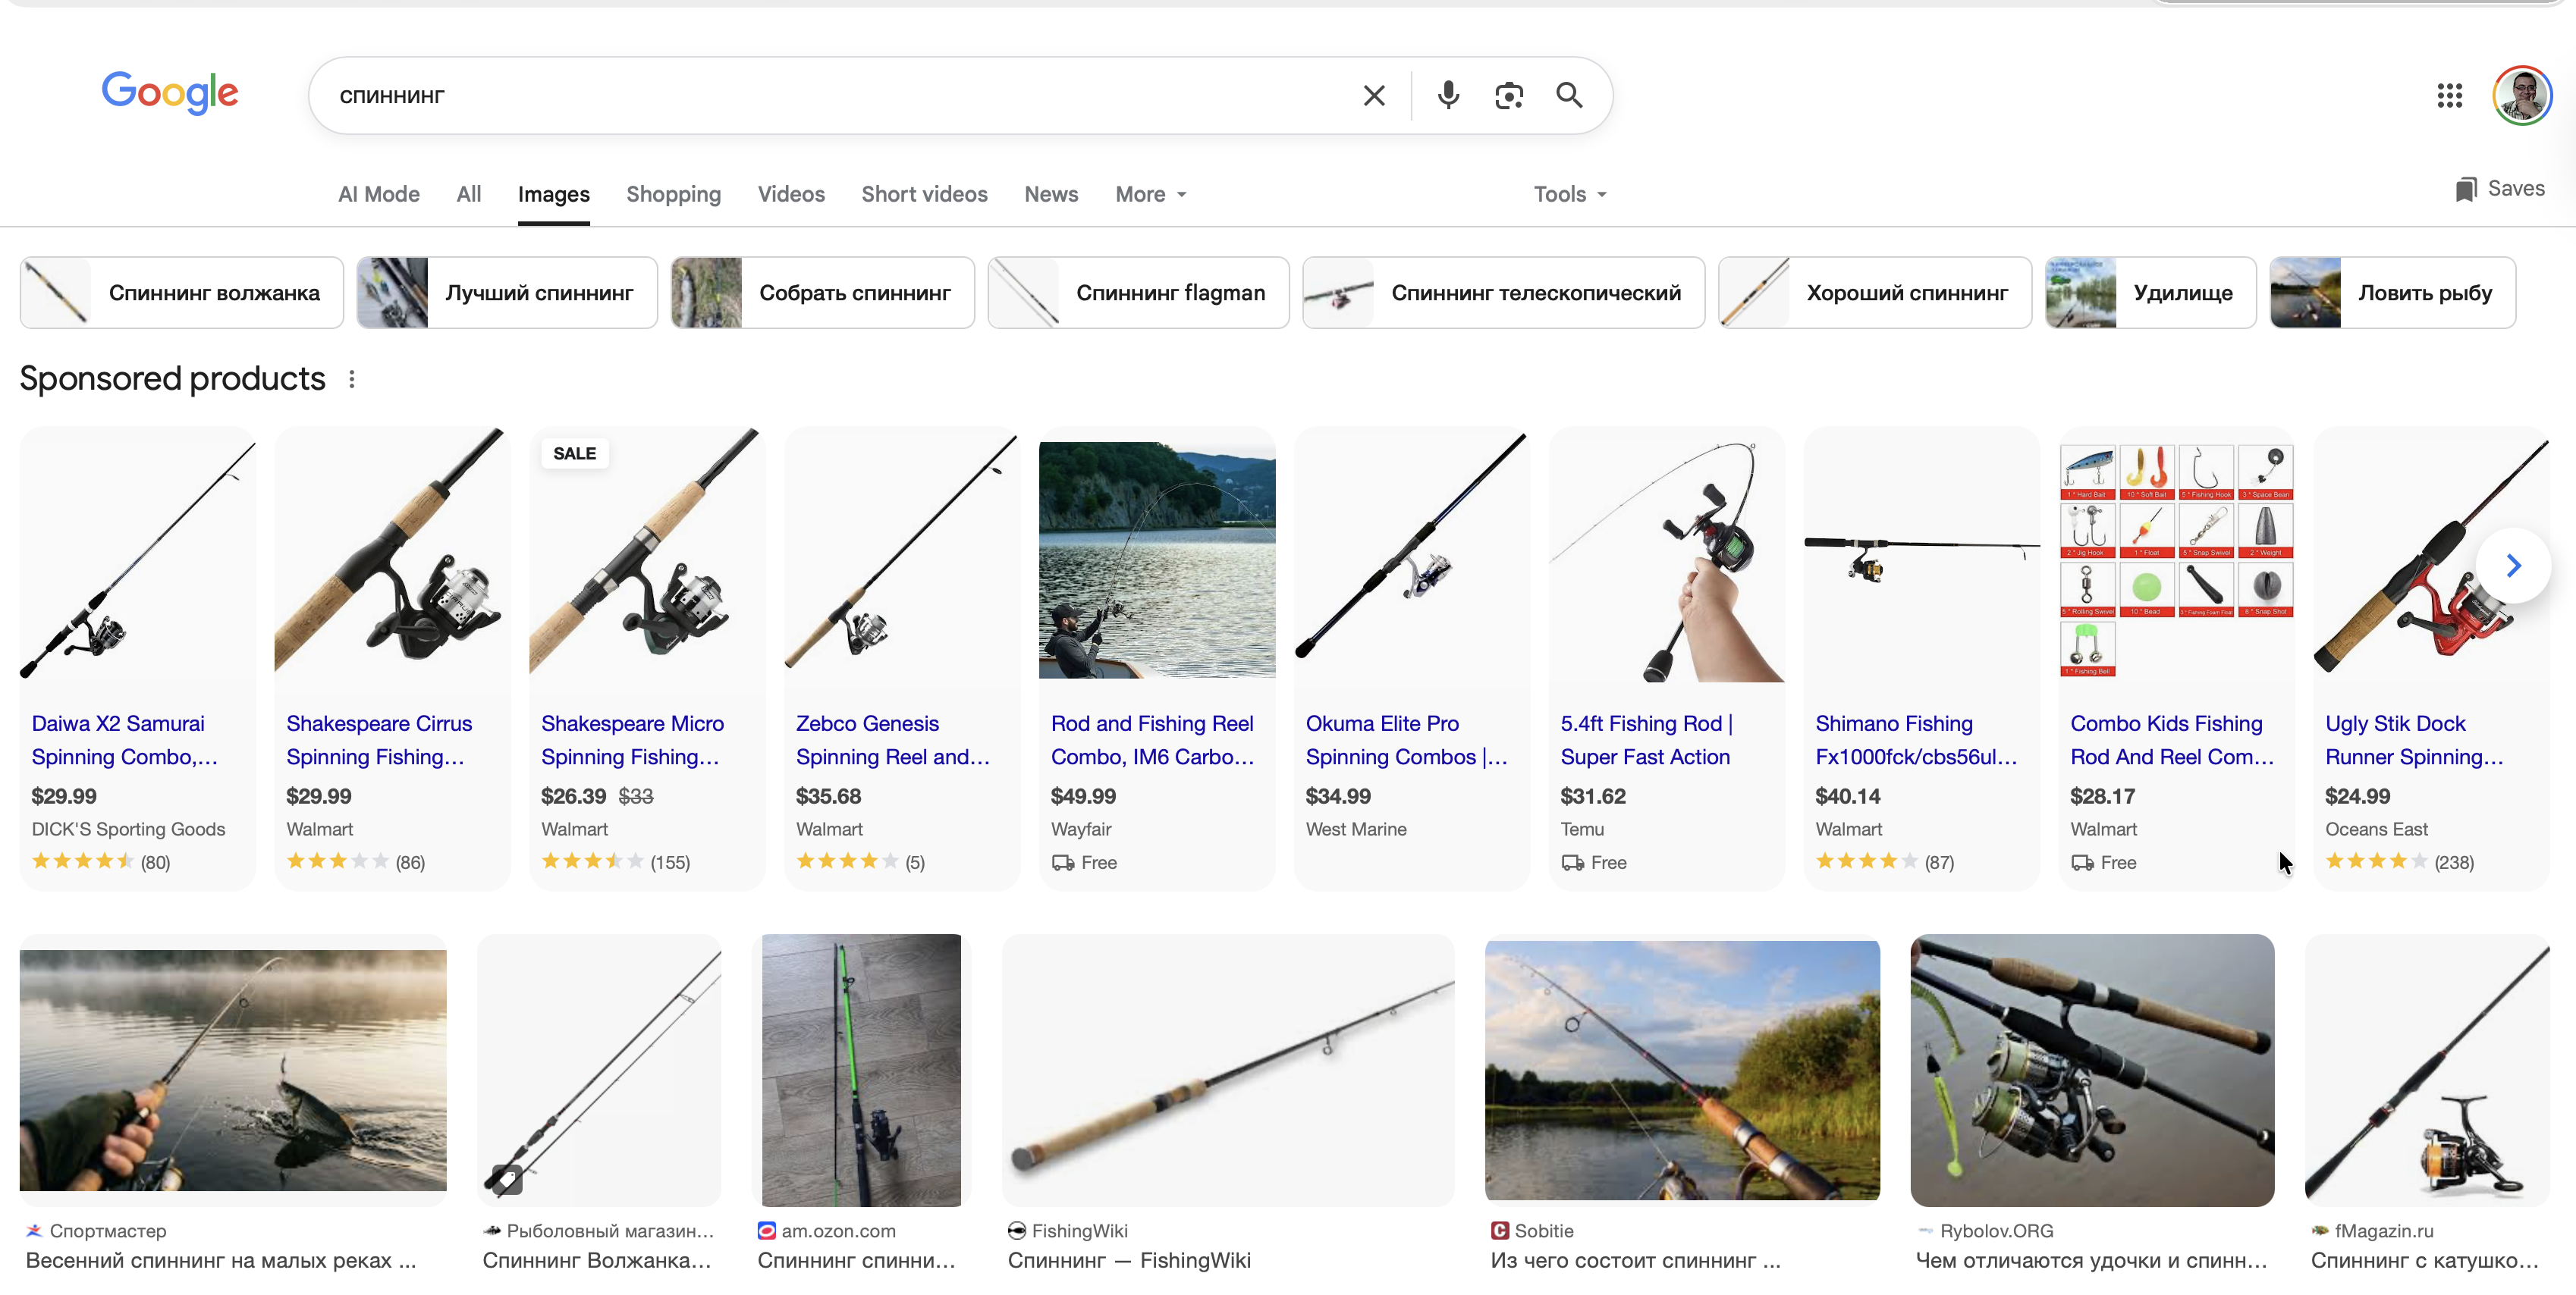2576x1295 pixels.
Task: Click the Спортмастер site favicon
Action: click(x=34, y=1231)
